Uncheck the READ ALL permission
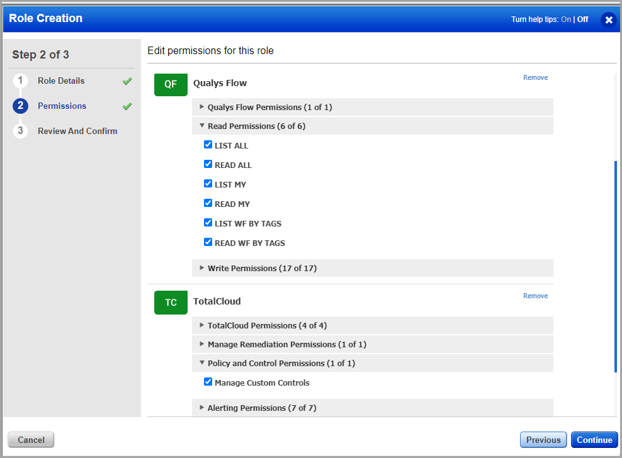 click(208, 164)
